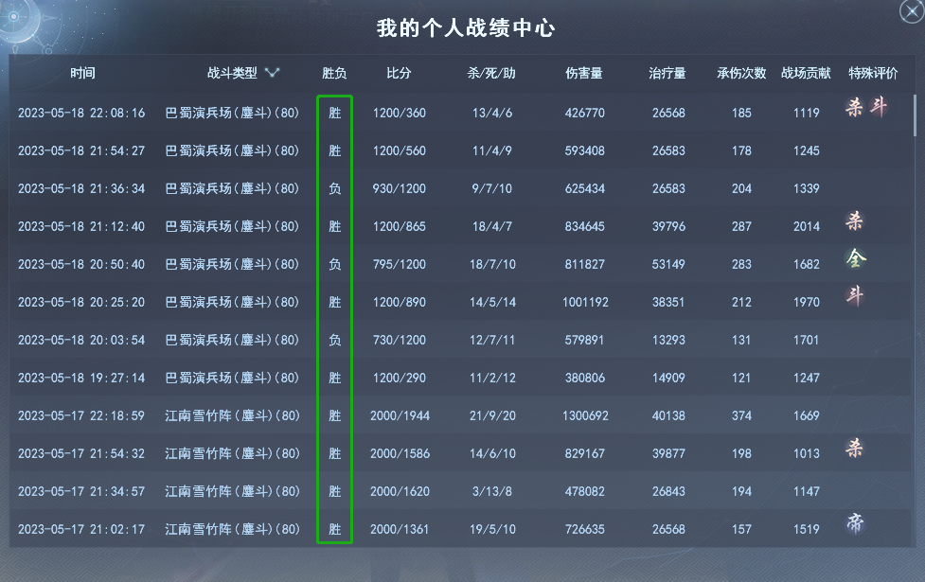The width and height of the screenshot is (925, 582).
Task: Click the 负 result in the 21:36:34 row
Action: click(x=334, y=188)
